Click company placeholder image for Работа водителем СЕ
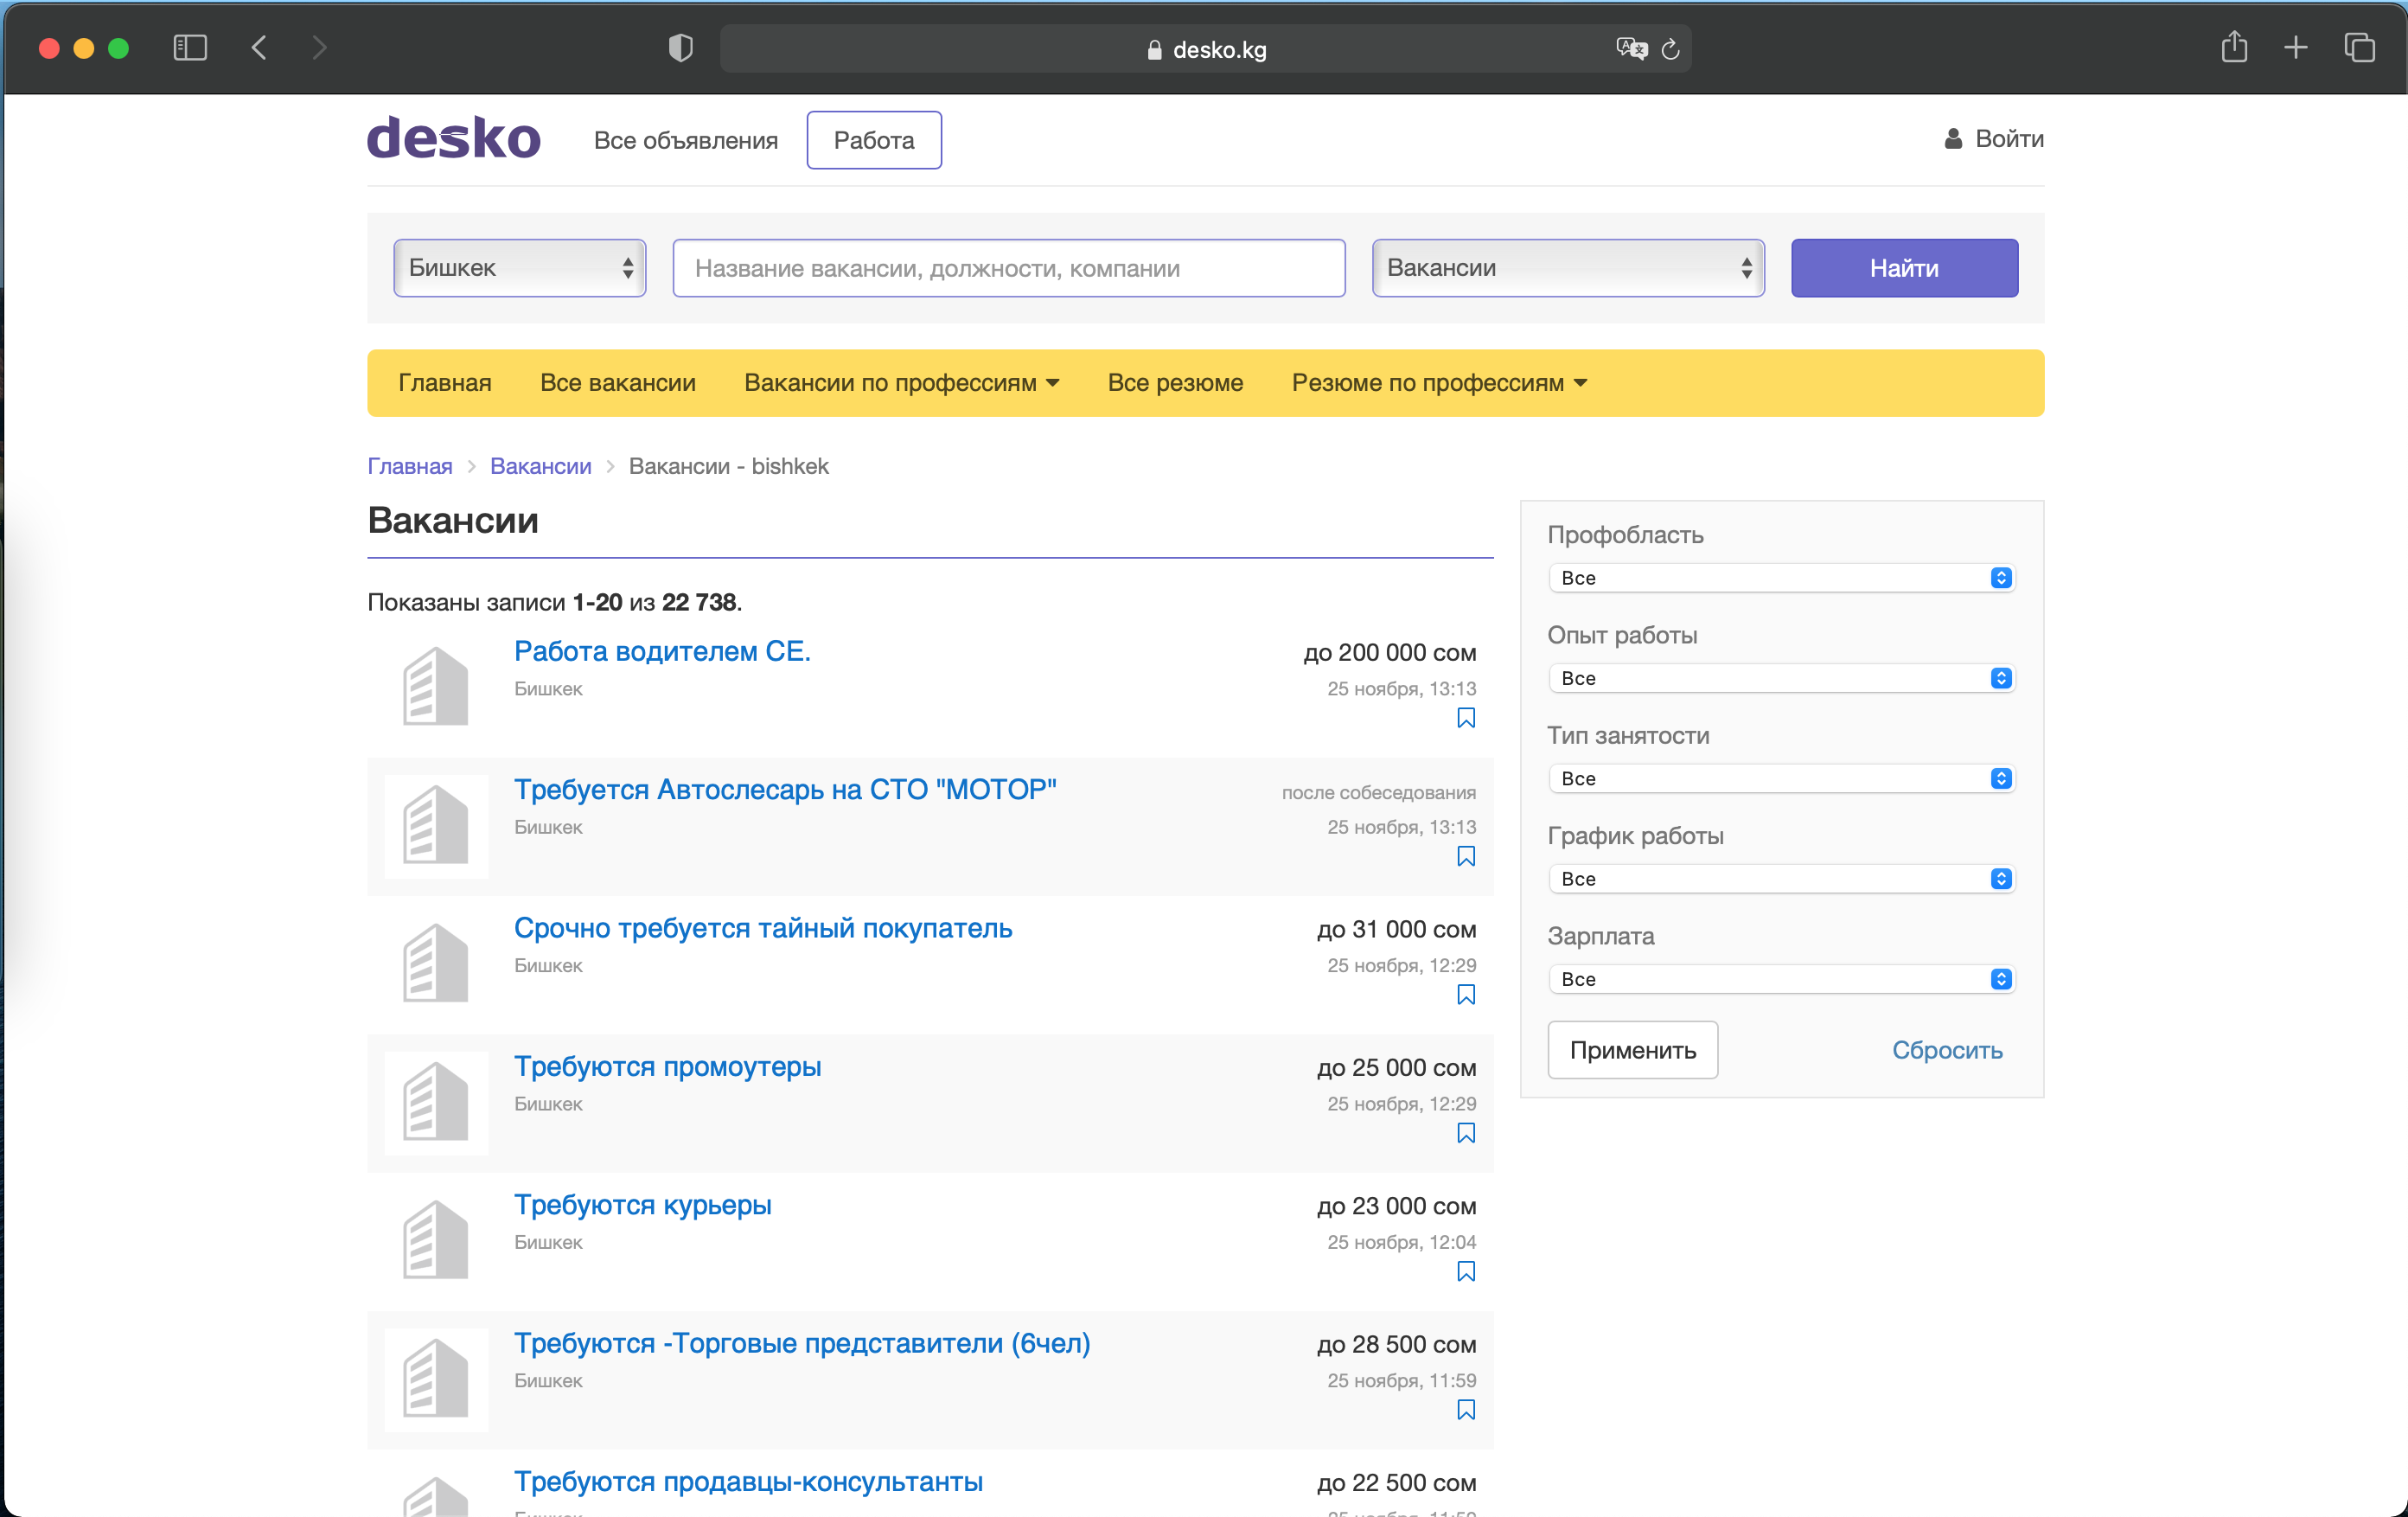 pos(436,687)
